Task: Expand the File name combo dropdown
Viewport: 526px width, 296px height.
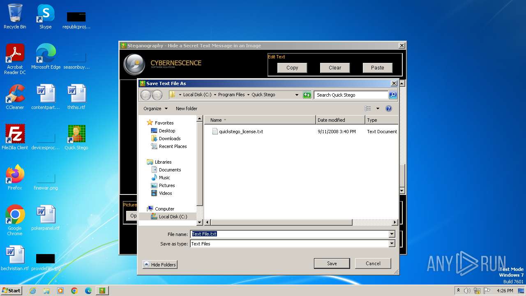Action: click(x=392, y=234)
